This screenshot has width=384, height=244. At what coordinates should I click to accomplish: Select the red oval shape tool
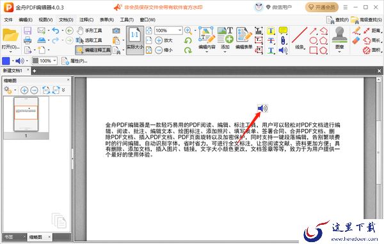pos(313,41)
